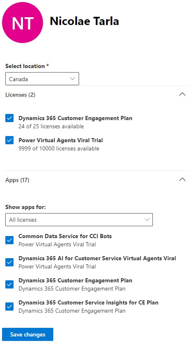Uncheck the Dynamics 365 Customer Engagement Plan license
193x343 pixels.
pos(9,118)
